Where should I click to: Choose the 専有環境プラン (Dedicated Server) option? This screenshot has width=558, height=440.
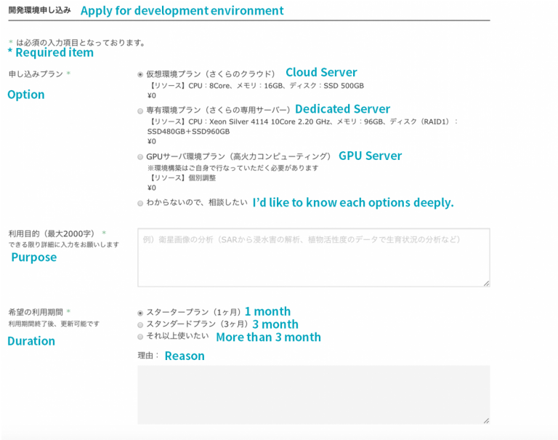click(140, 111)
